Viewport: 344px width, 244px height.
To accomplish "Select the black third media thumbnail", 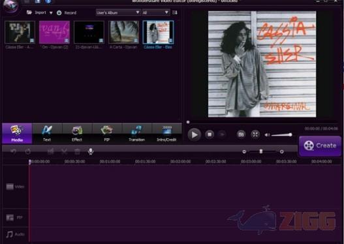I will tap(89, 32).
